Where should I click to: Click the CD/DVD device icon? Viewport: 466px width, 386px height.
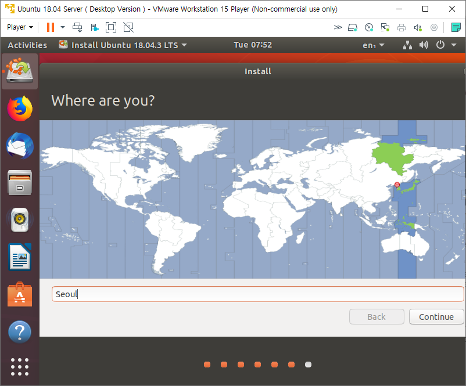tap(369, 28)
